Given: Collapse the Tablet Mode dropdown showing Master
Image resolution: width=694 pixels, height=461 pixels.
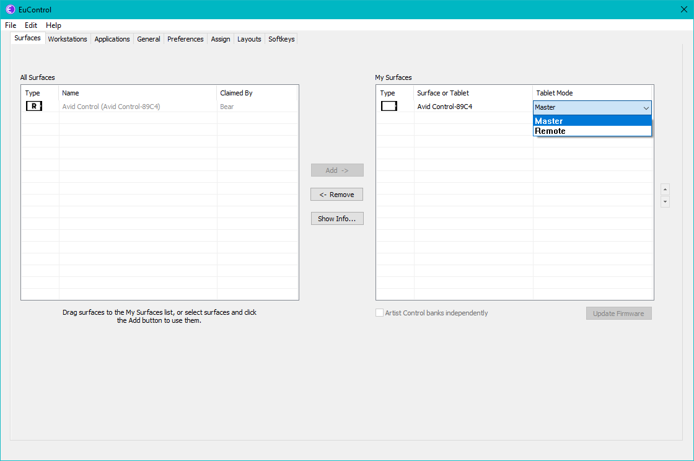Looking at the screenshot, I should click(x=646, y=107).
